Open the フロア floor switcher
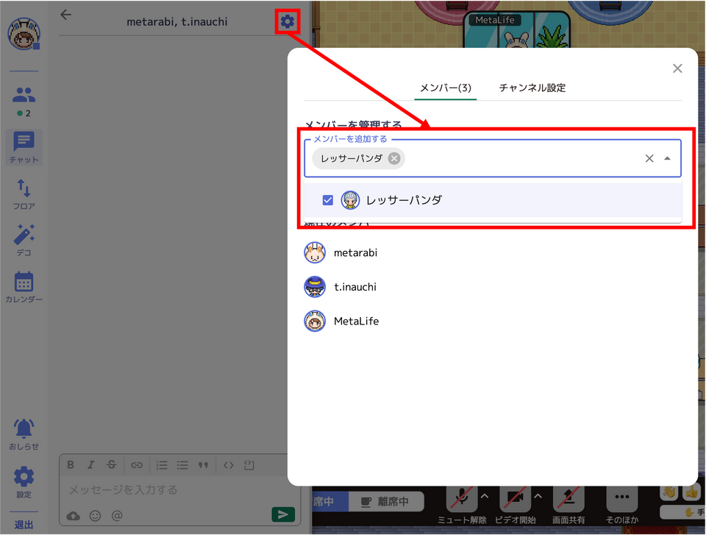This screenshot has height=535, width=706. click(24, 194)
